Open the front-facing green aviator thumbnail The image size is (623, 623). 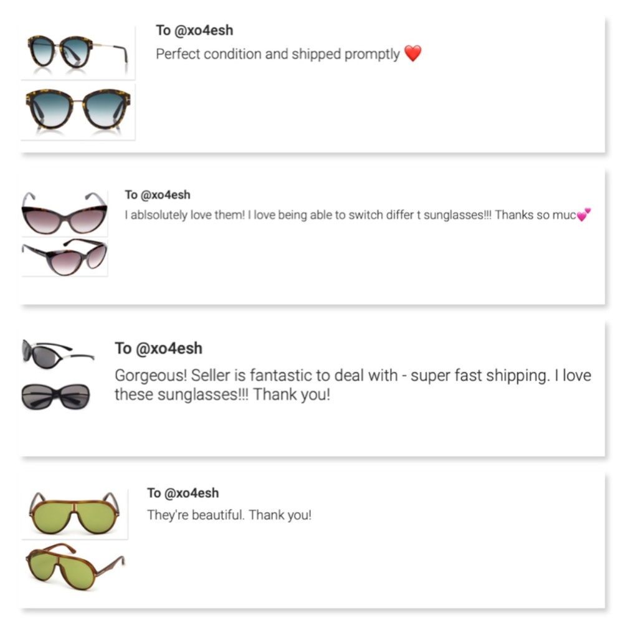pos(74,513)
